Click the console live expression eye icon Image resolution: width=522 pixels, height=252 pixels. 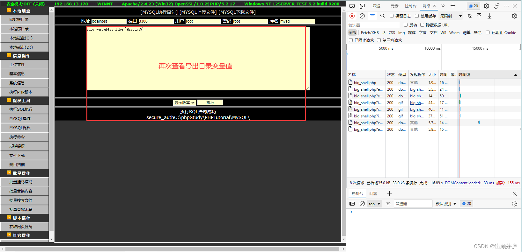click(388, 204)
